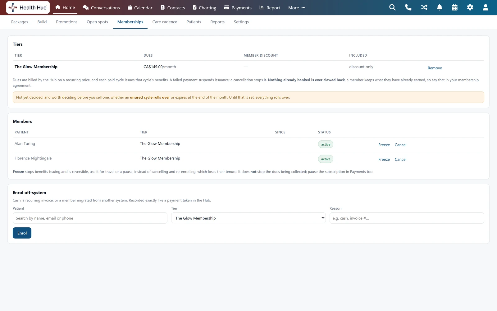Switch to the Packages tab
This screenshot has height=311, width=497.
click(20, 22)
